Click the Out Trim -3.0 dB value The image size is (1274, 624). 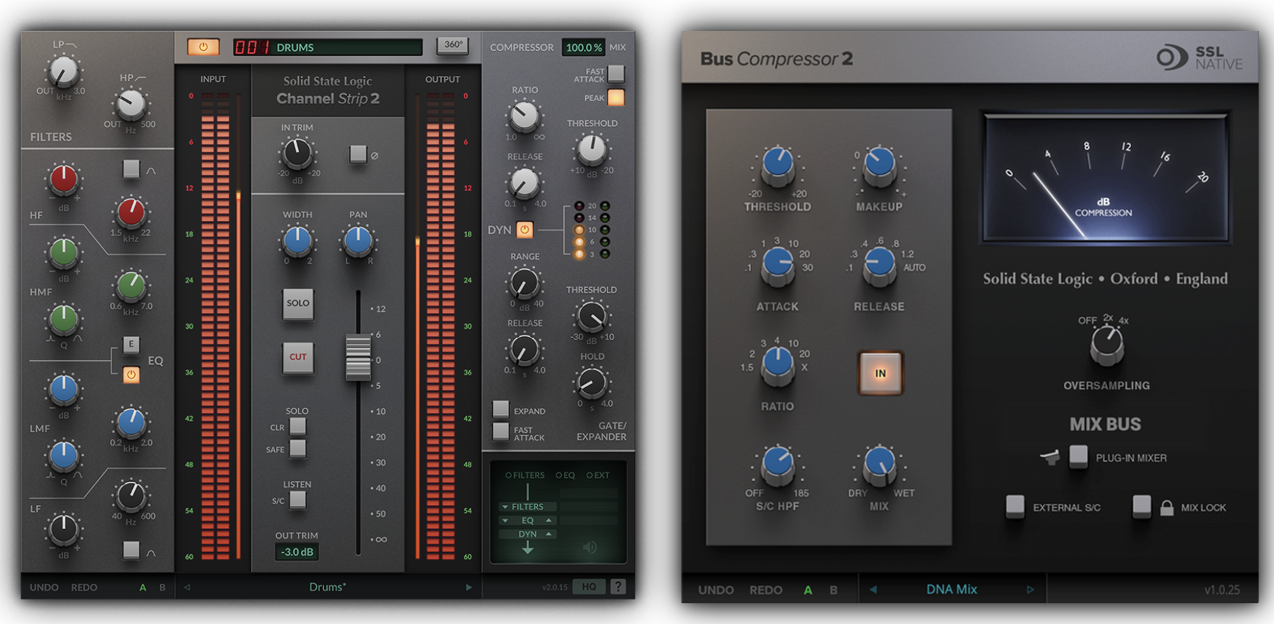[297, 552]
